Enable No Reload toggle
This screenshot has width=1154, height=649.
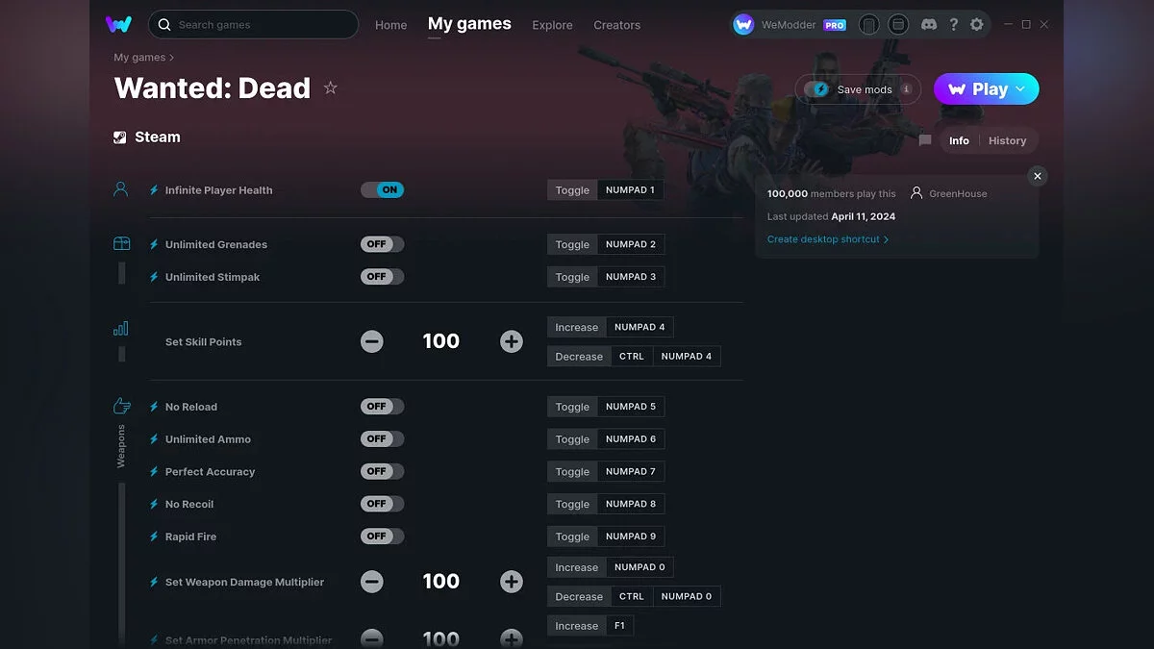[x=382, y=407]
